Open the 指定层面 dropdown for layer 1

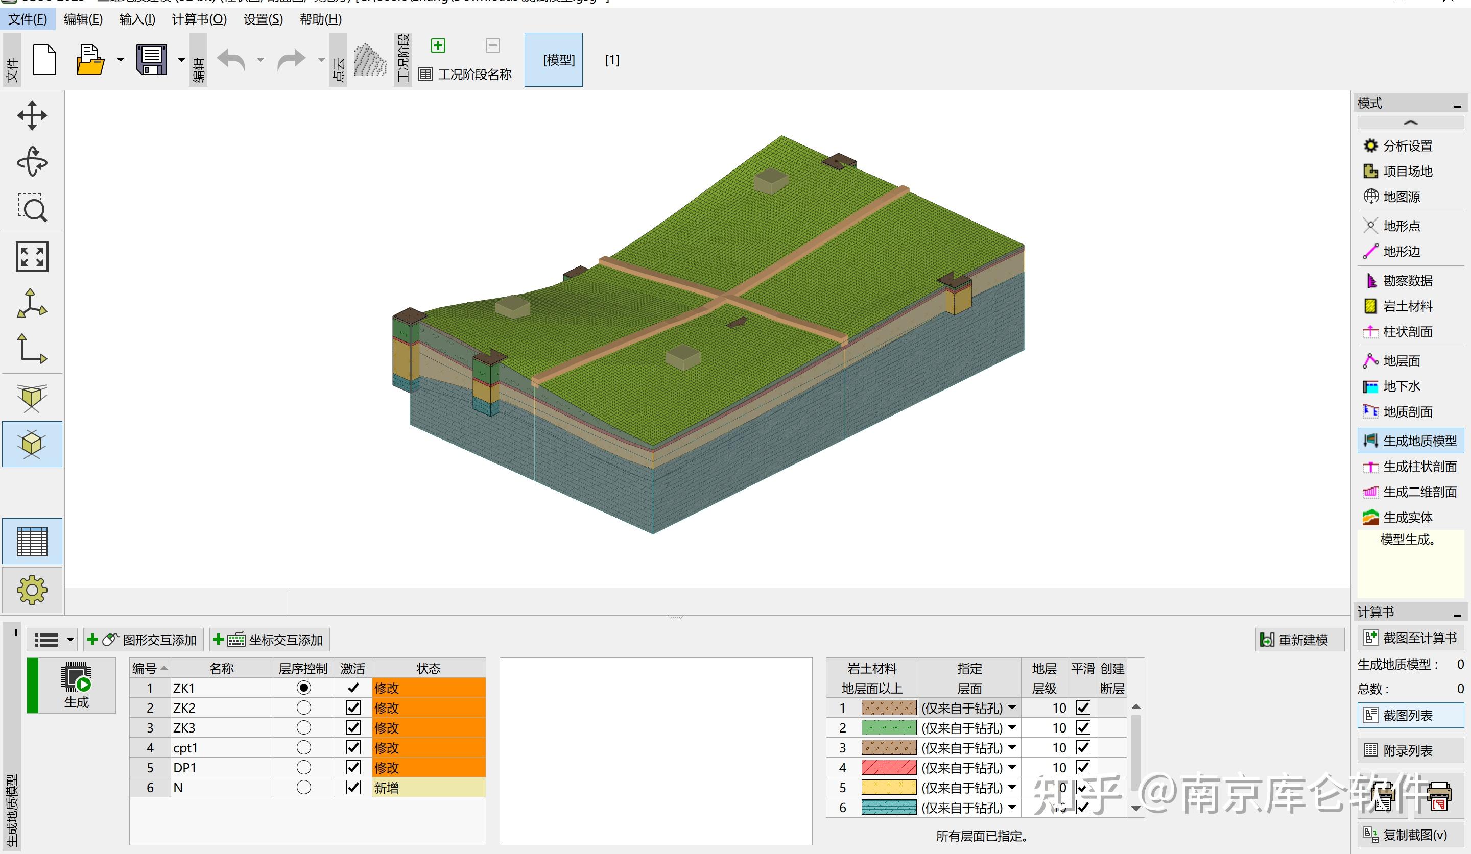click(x=1012, y=707)
